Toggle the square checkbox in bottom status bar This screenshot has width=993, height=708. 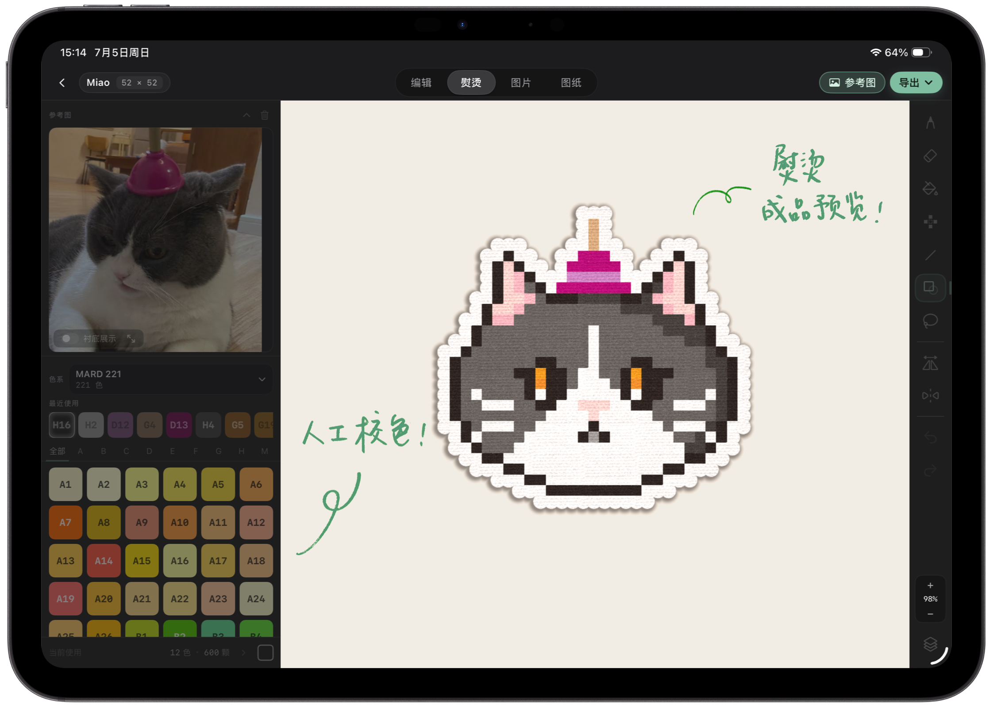click(x=265, y=652)
